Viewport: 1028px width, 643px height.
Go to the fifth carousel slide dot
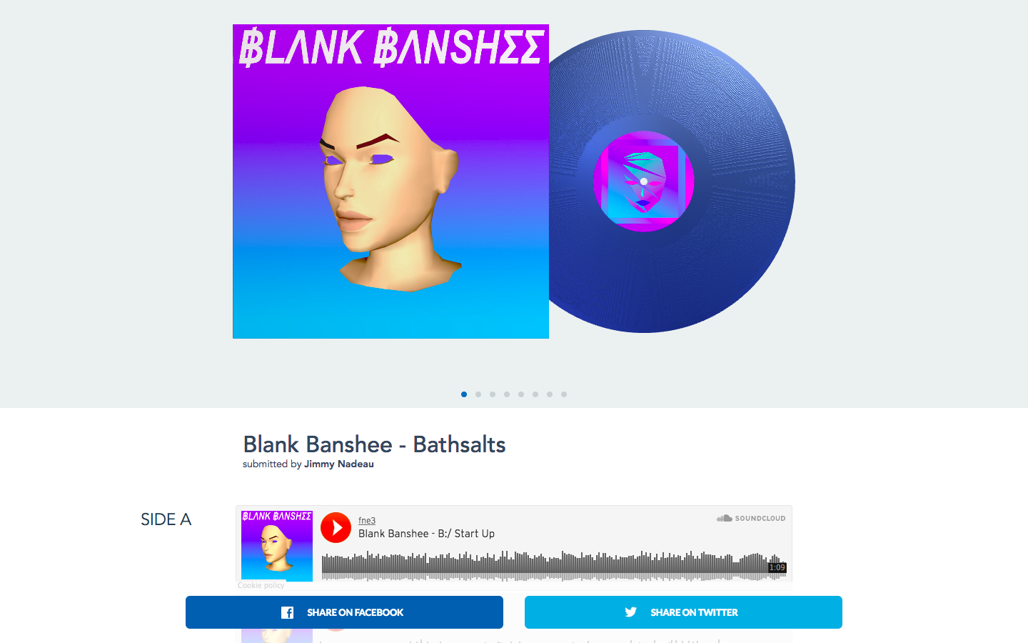click(x=521, y=394)
